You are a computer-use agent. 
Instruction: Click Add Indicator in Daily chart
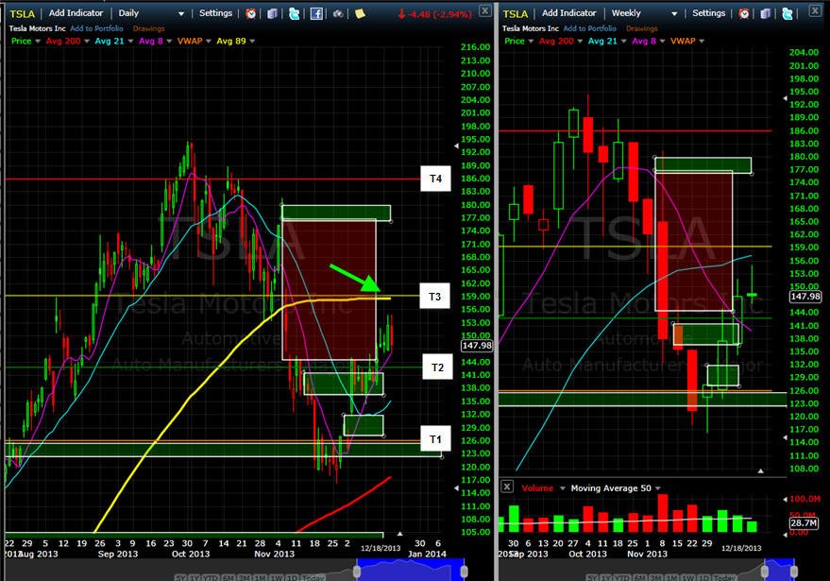[x=76, y=12]
